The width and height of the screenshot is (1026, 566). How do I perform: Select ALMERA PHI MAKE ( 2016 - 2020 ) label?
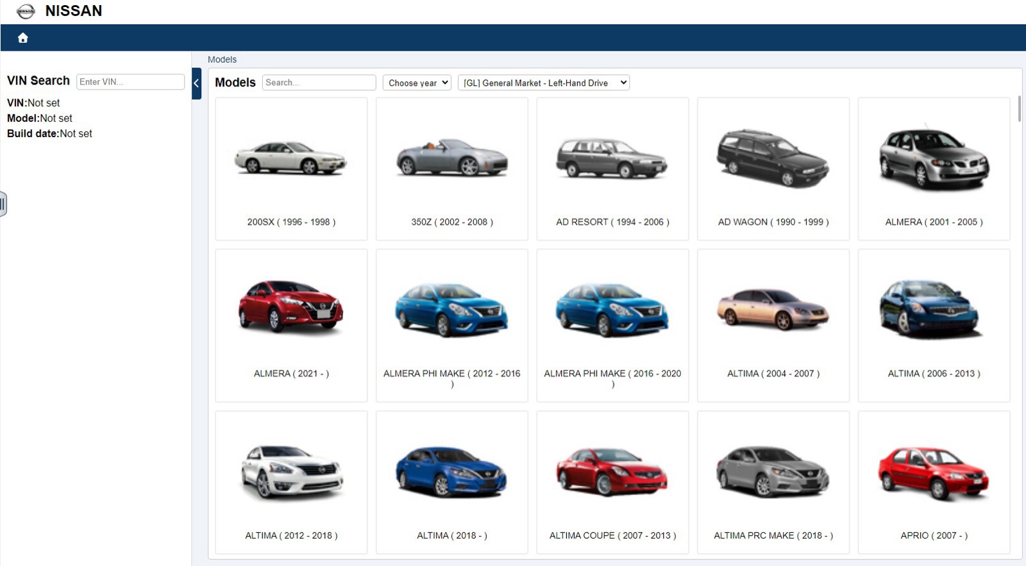[612, 378]
